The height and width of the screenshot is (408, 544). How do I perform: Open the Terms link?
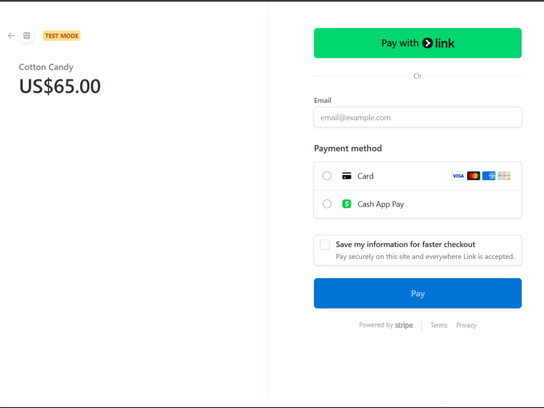point(439,325)
